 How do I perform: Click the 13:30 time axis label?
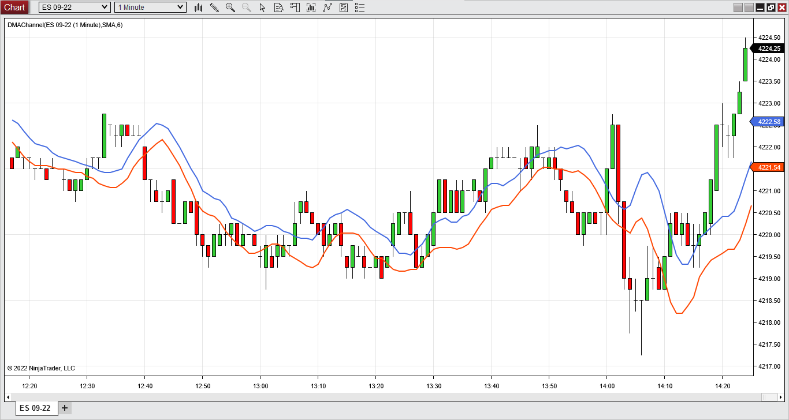click(434, 386)
